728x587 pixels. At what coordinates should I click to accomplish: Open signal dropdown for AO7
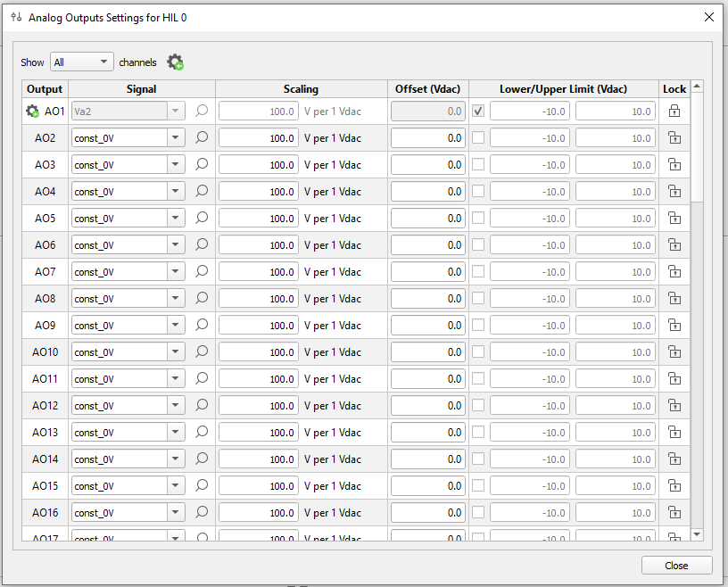176,272
